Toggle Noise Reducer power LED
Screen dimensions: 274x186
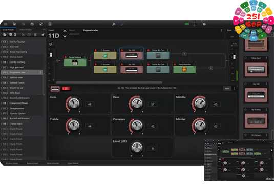coord(66,57)
